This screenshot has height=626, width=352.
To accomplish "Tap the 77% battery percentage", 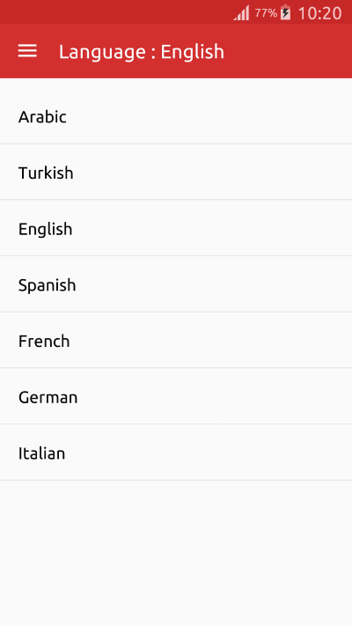I will click(x=266, y=13).
